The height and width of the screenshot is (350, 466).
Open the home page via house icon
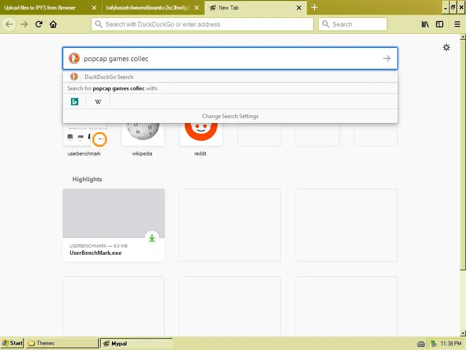[x=53, y=24]
